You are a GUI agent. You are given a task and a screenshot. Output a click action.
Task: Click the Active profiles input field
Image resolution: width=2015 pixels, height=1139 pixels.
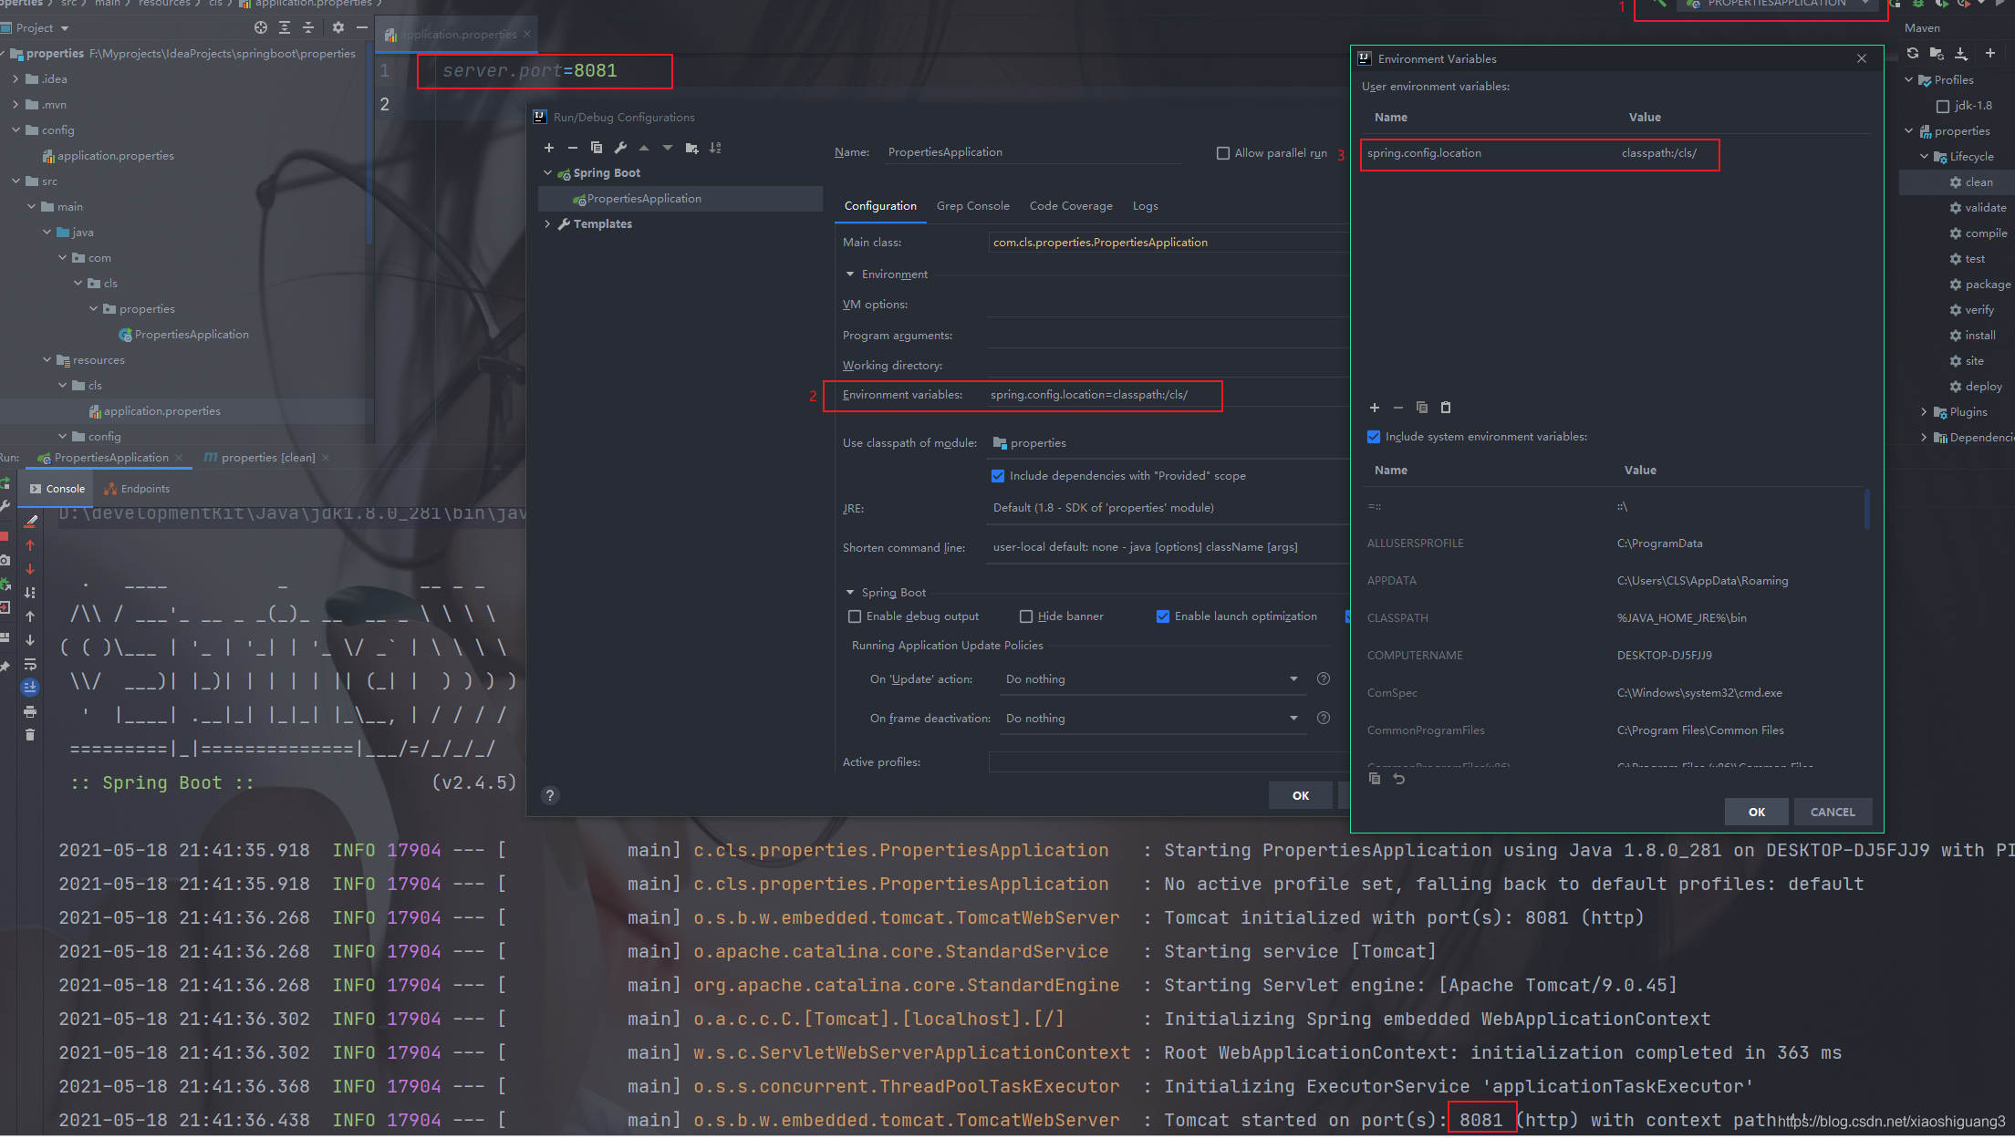point(1168,762)
